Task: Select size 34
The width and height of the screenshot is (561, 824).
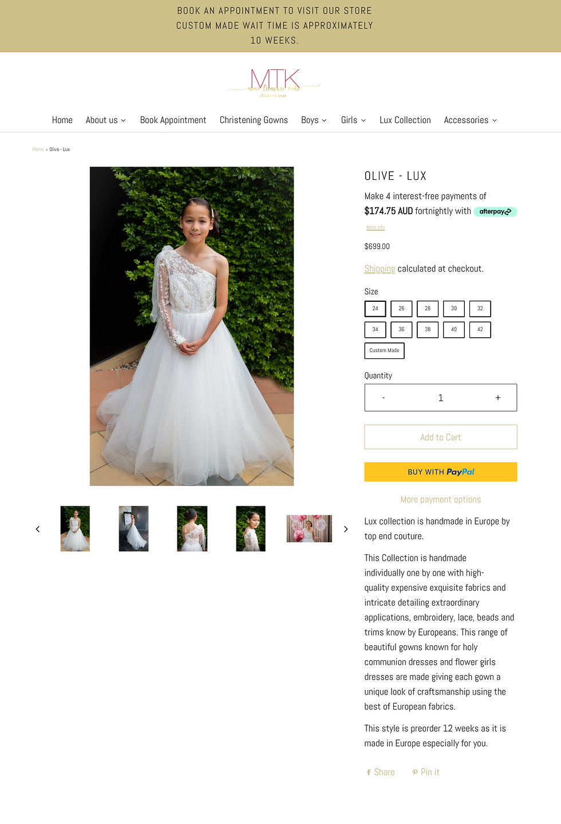Action: point(375,330)
